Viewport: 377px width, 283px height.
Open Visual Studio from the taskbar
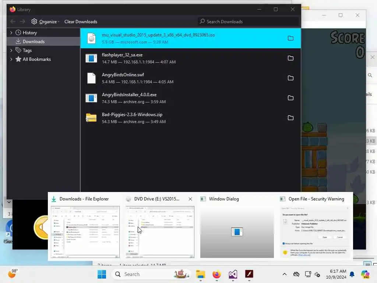[x=233, y=274]
